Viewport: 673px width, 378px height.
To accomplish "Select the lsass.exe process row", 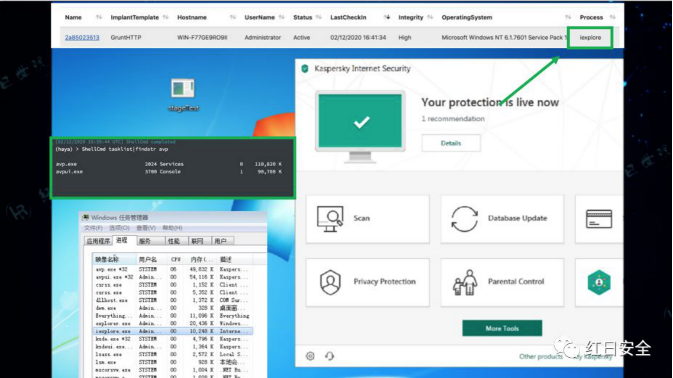I will click(173, 355).
